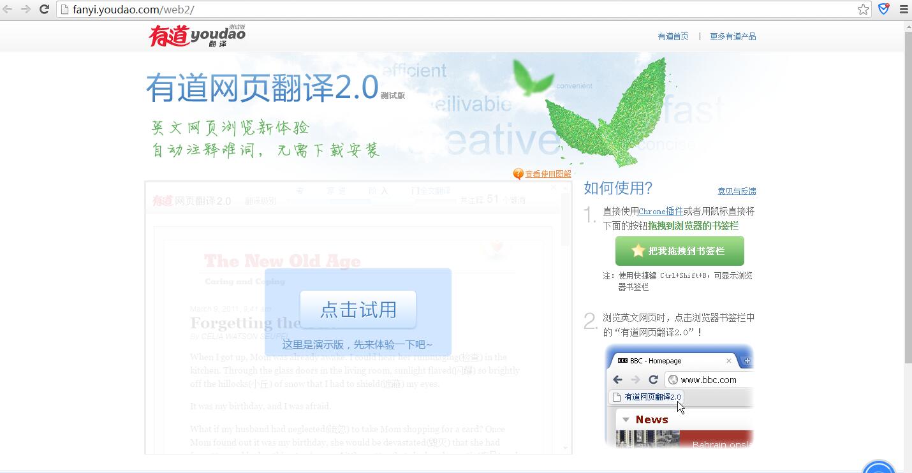Image resolution: width=912 pixels, height=473 pixels.
Task: Click the green 把我拖拽到书签栏 button
Action: pyautogui.click(x=679, y=251)
